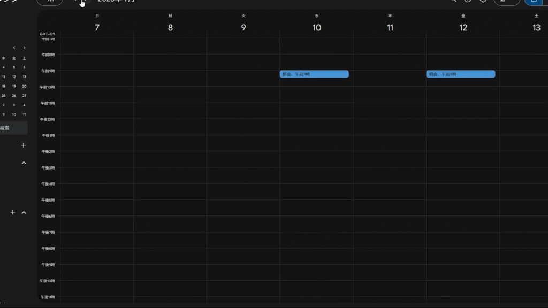This screenshot has width=548, height=308.
Task: Open the help icon in header
Action: coord(467,1)
